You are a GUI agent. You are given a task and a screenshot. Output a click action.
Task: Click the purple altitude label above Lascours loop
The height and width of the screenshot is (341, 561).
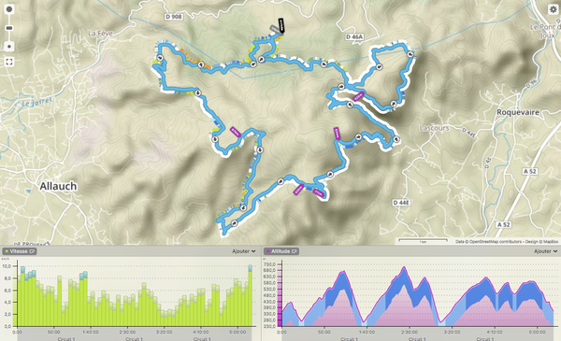click(358, 96)
